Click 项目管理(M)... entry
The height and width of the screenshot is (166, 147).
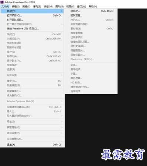pos(32,139)
